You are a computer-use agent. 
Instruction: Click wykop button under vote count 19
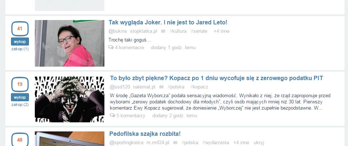point(20,97)
